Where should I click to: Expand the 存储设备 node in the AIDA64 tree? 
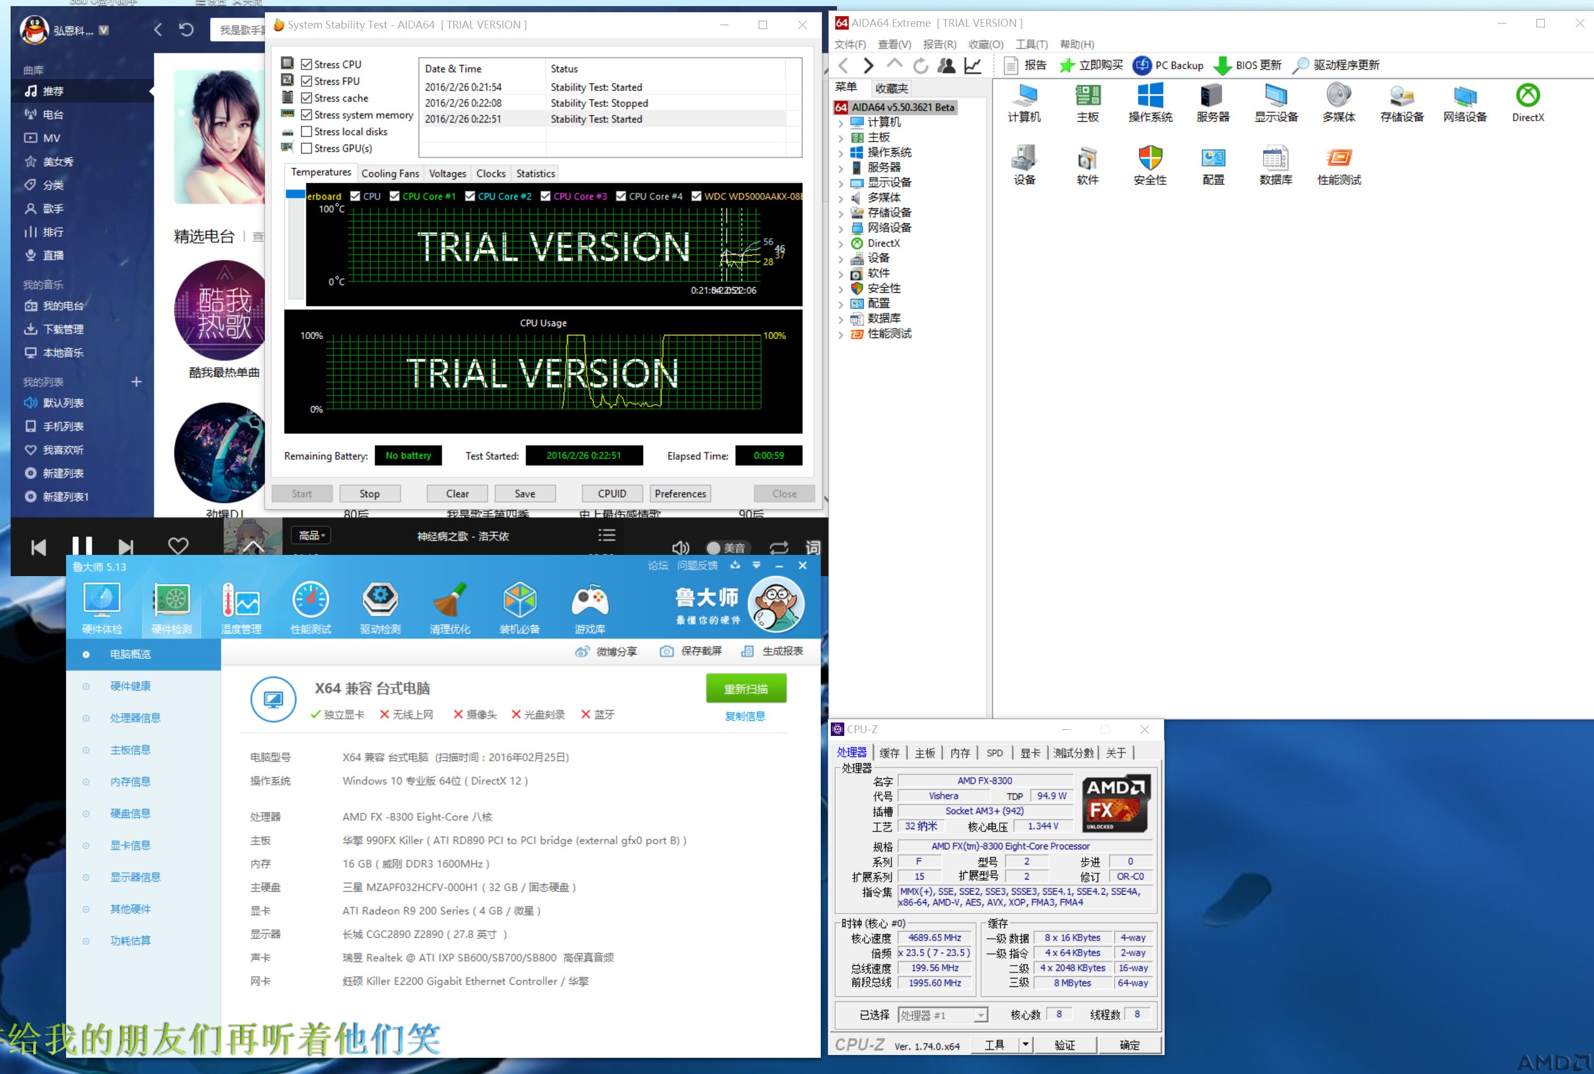[x=841, y=213]
